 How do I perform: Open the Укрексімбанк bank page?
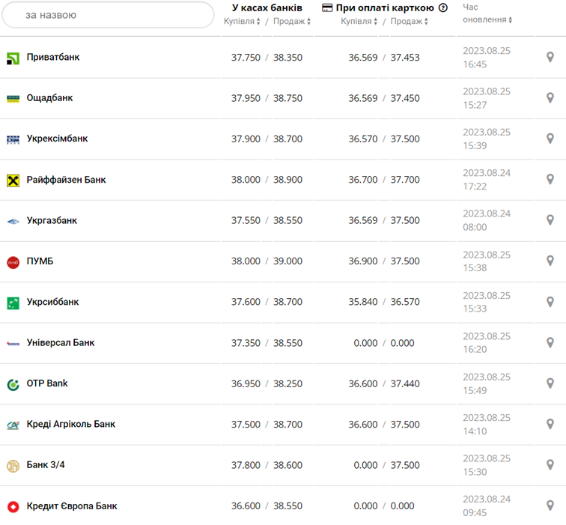click(57, 139)
